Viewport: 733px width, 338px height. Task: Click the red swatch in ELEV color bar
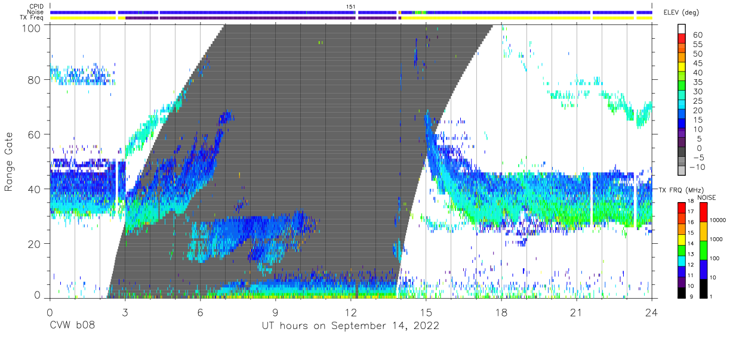coord(682,39)
